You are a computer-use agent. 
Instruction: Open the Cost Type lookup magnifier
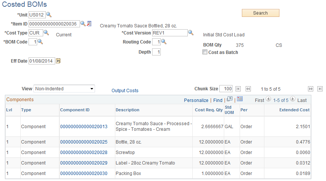[x=46, y=33]
